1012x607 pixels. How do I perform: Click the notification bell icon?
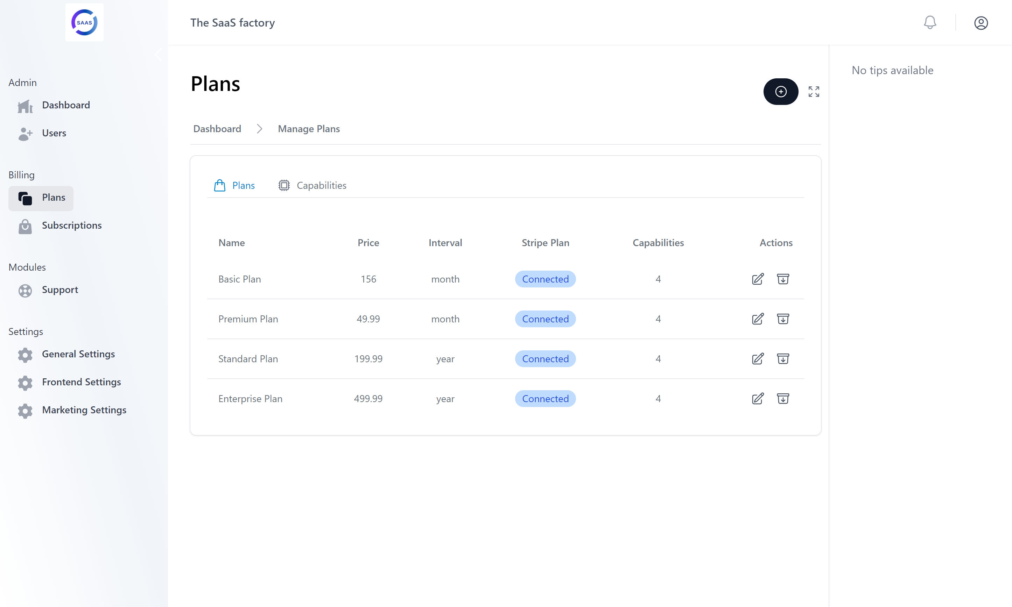tap(930, 22)
